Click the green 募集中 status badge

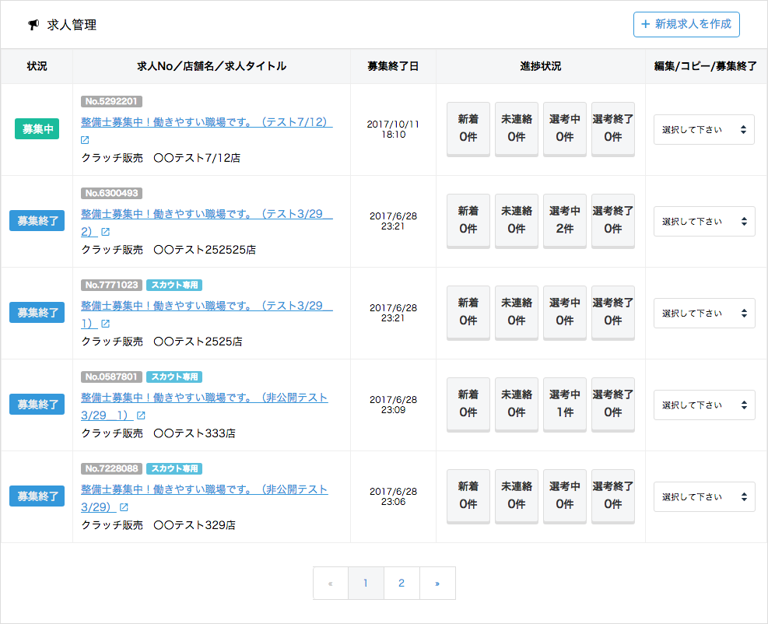coord(37,129)
